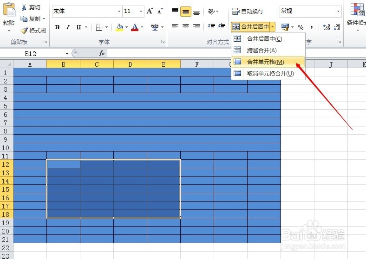Open Font (字体) dialog launcher
366x259 pixels.
click(x=163, y=42)
